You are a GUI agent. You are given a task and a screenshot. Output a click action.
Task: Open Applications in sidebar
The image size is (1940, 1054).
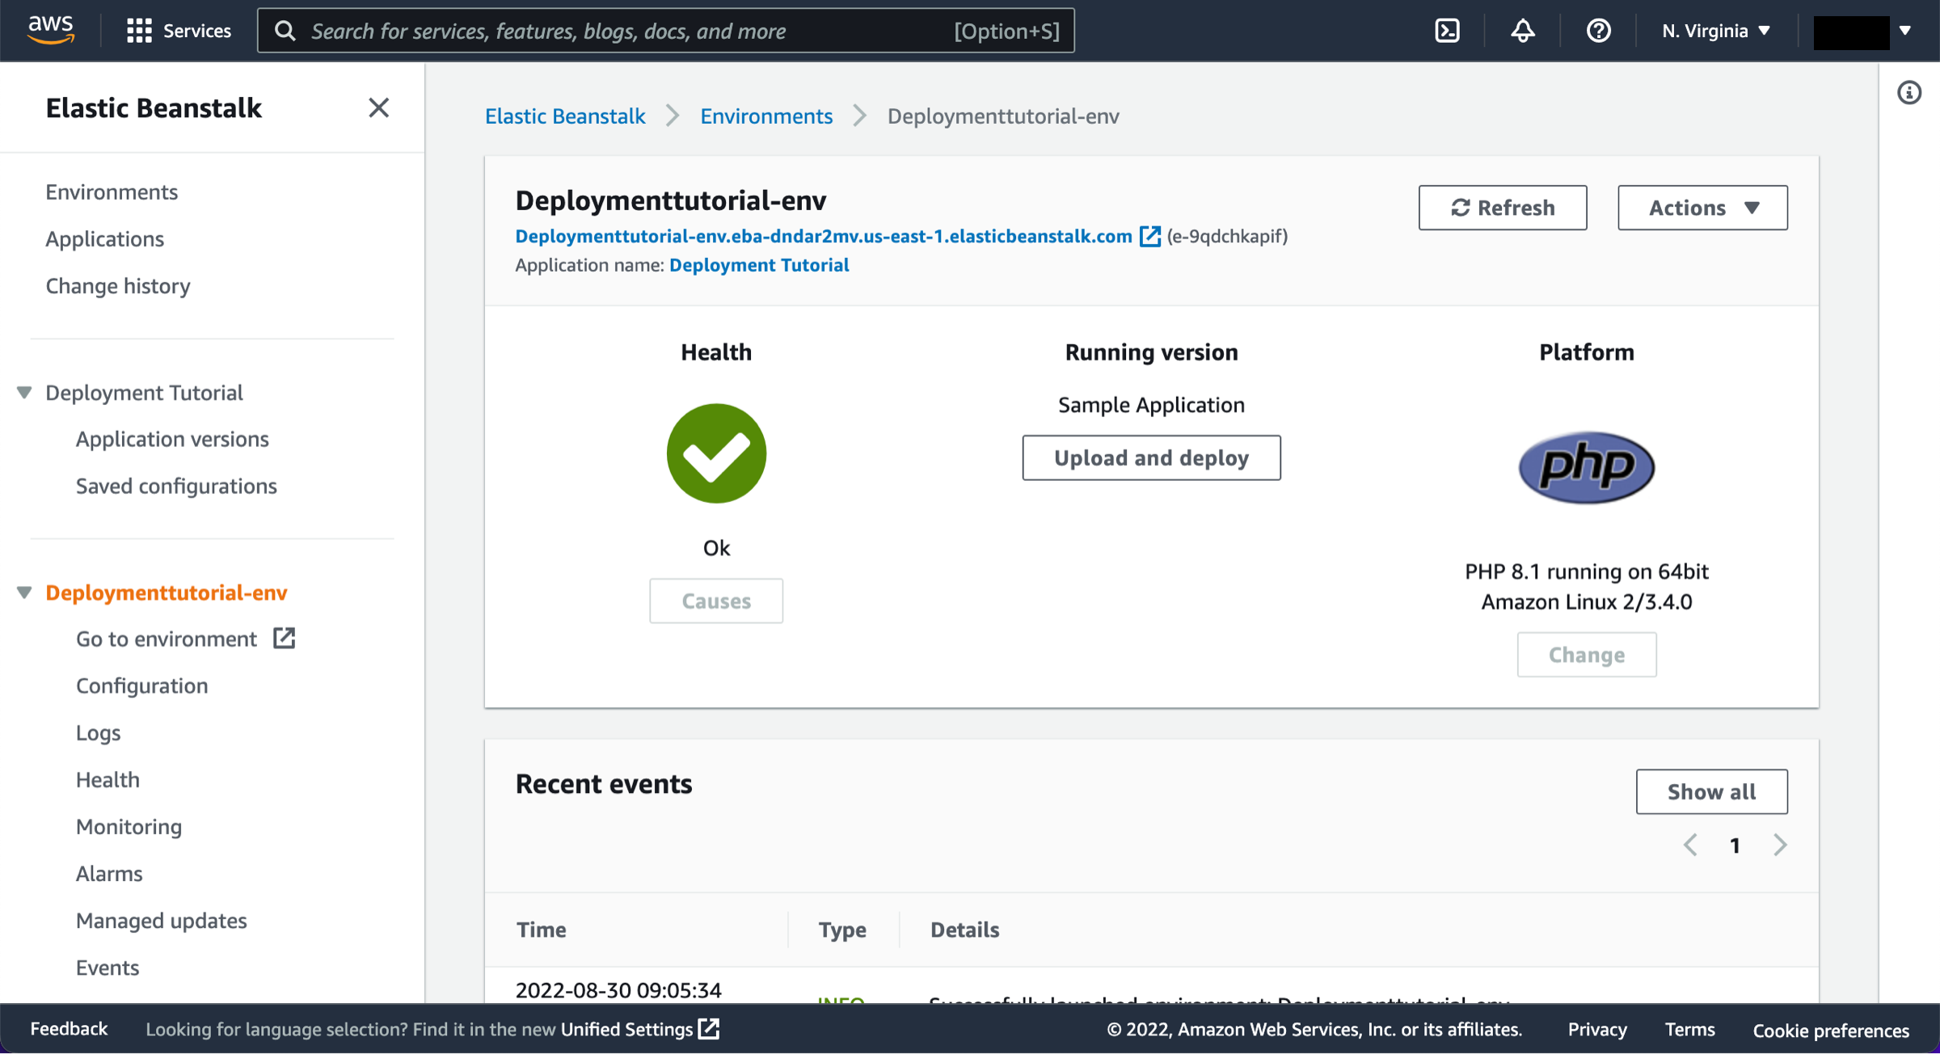104,238
